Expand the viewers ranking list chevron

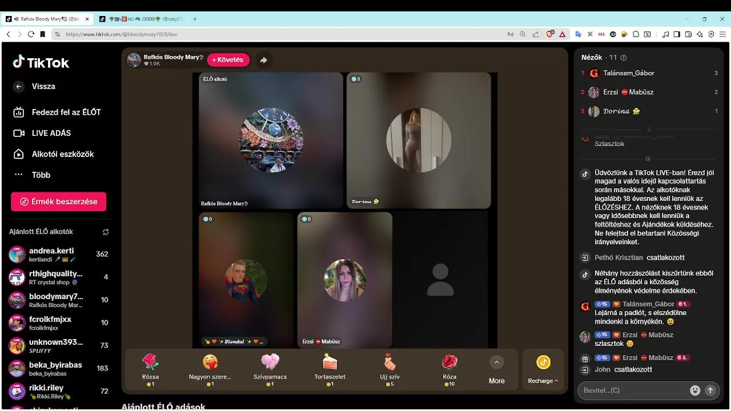click(x=649, y=129)
